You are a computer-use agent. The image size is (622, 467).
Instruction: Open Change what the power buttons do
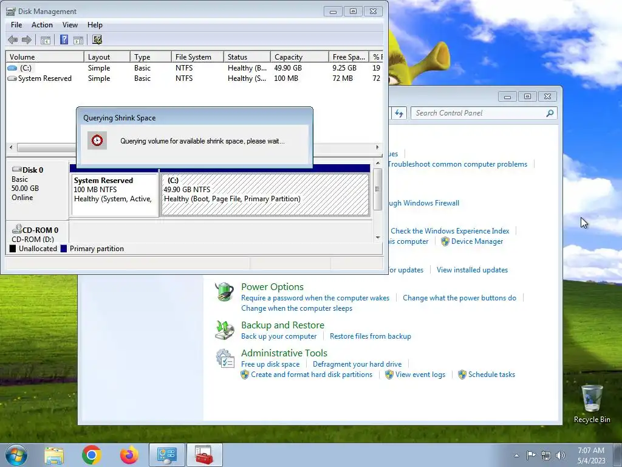point(459,298)
